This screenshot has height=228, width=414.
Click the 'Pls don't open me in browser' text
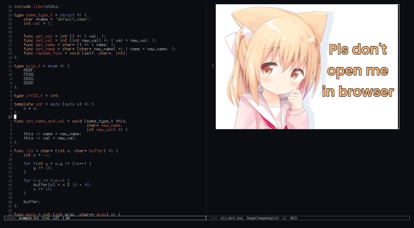coord(358,71)
